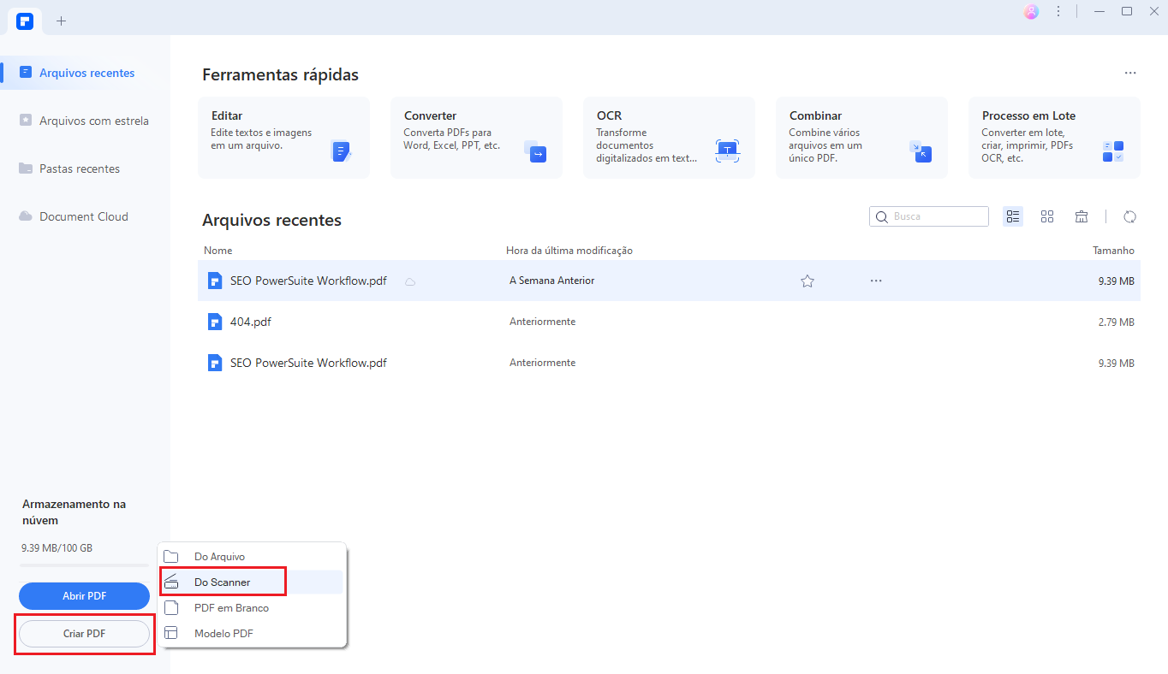Click the Criar PDF button

84,634
